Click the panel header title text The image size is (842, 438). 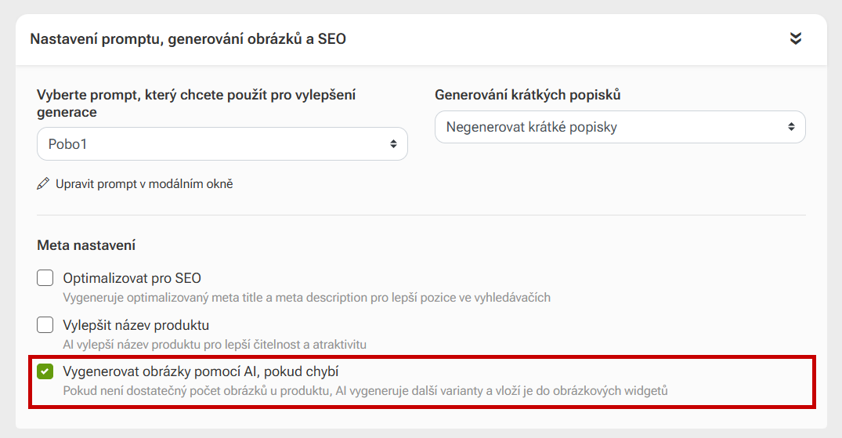[x=188, y=38]
